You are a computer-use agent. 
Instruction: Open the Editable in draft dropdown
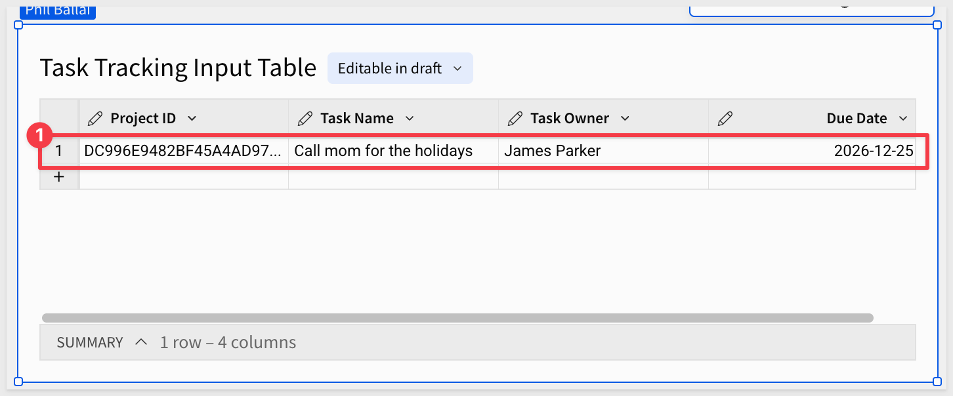(400, 68)
